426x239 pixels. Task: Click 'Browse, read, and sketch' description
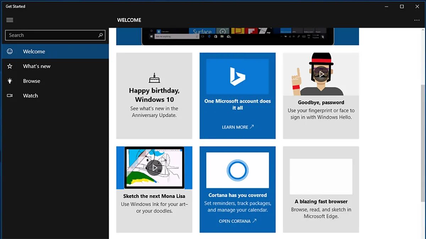321,213
